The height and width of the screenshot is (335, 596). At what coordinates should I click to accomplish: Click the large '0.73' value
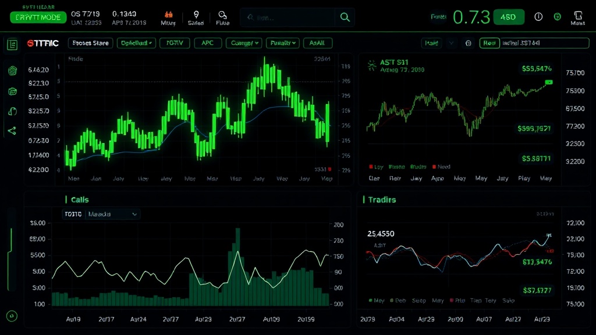click(471, 17)
